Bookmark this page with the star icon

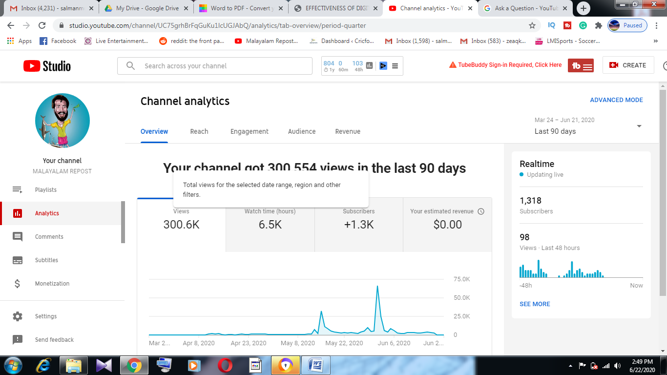point(532,25)
